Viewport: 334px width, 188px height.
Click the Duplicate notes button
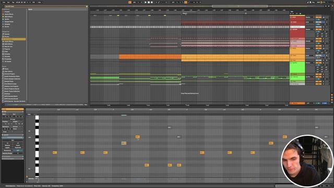(18, 148)
